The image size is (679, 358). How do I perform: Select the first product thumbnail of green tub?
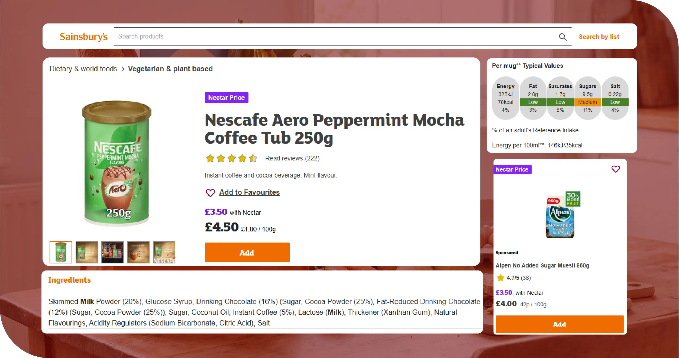(x=61, y=252)
